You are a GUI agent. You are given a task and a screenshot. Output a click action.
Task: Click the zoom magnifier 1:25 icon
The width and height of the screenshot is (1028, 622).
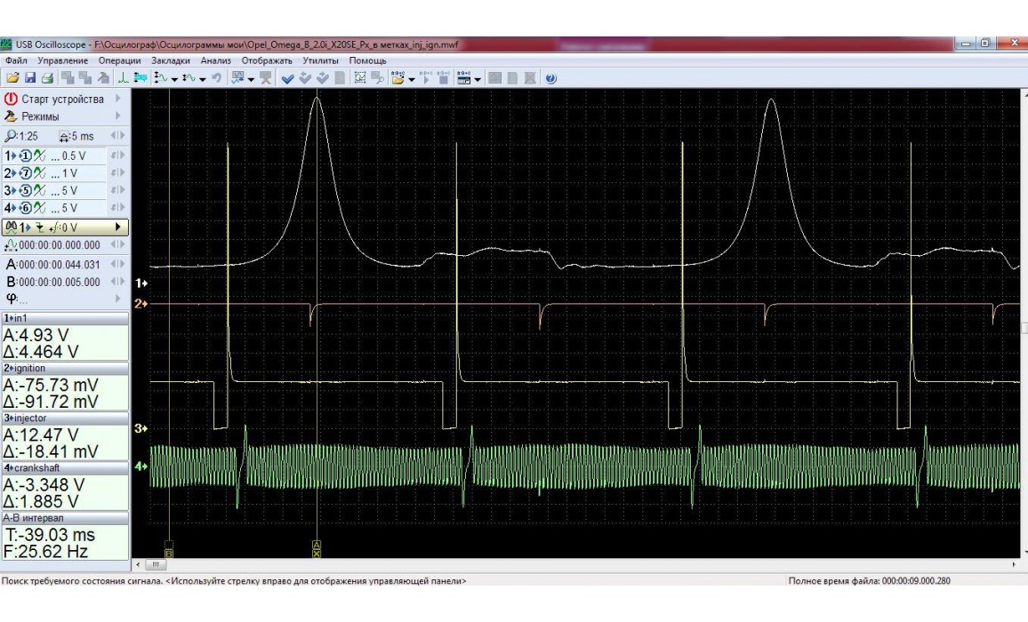click(11, 137)
